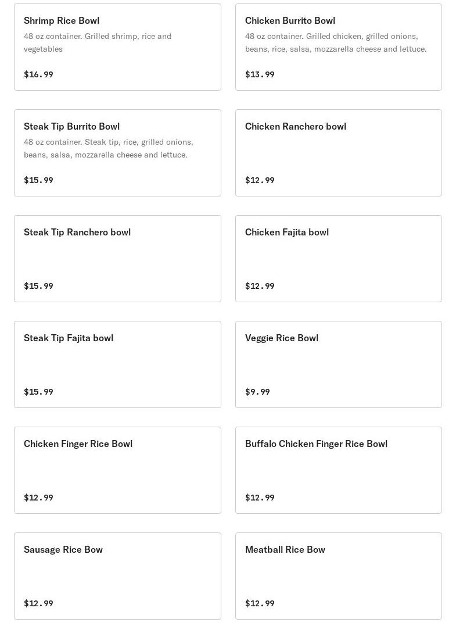Choose the Chicken Ranchero bowl
Screen dimensions: 456x633
(295, 127)
